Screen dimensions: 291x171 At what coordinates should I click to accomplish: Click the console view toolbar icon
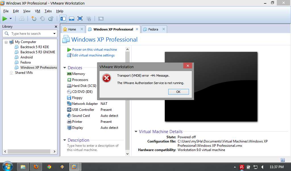(101, 19)
